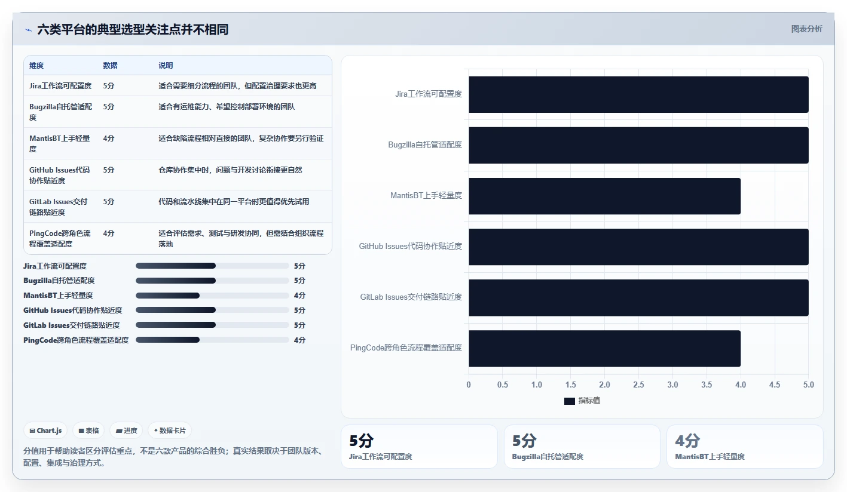Click the 5分 value in the GitHub Issues table row
The width and height of the screenshot is (847, 492).
coord(109,170)
